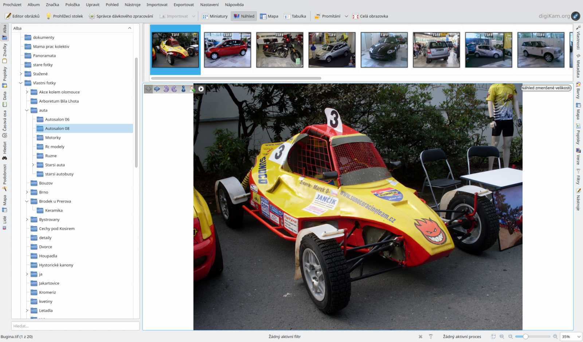Select the Autosalon 06 album
The width and height of the screenshot is (583, 342).
tap(57, 119)
